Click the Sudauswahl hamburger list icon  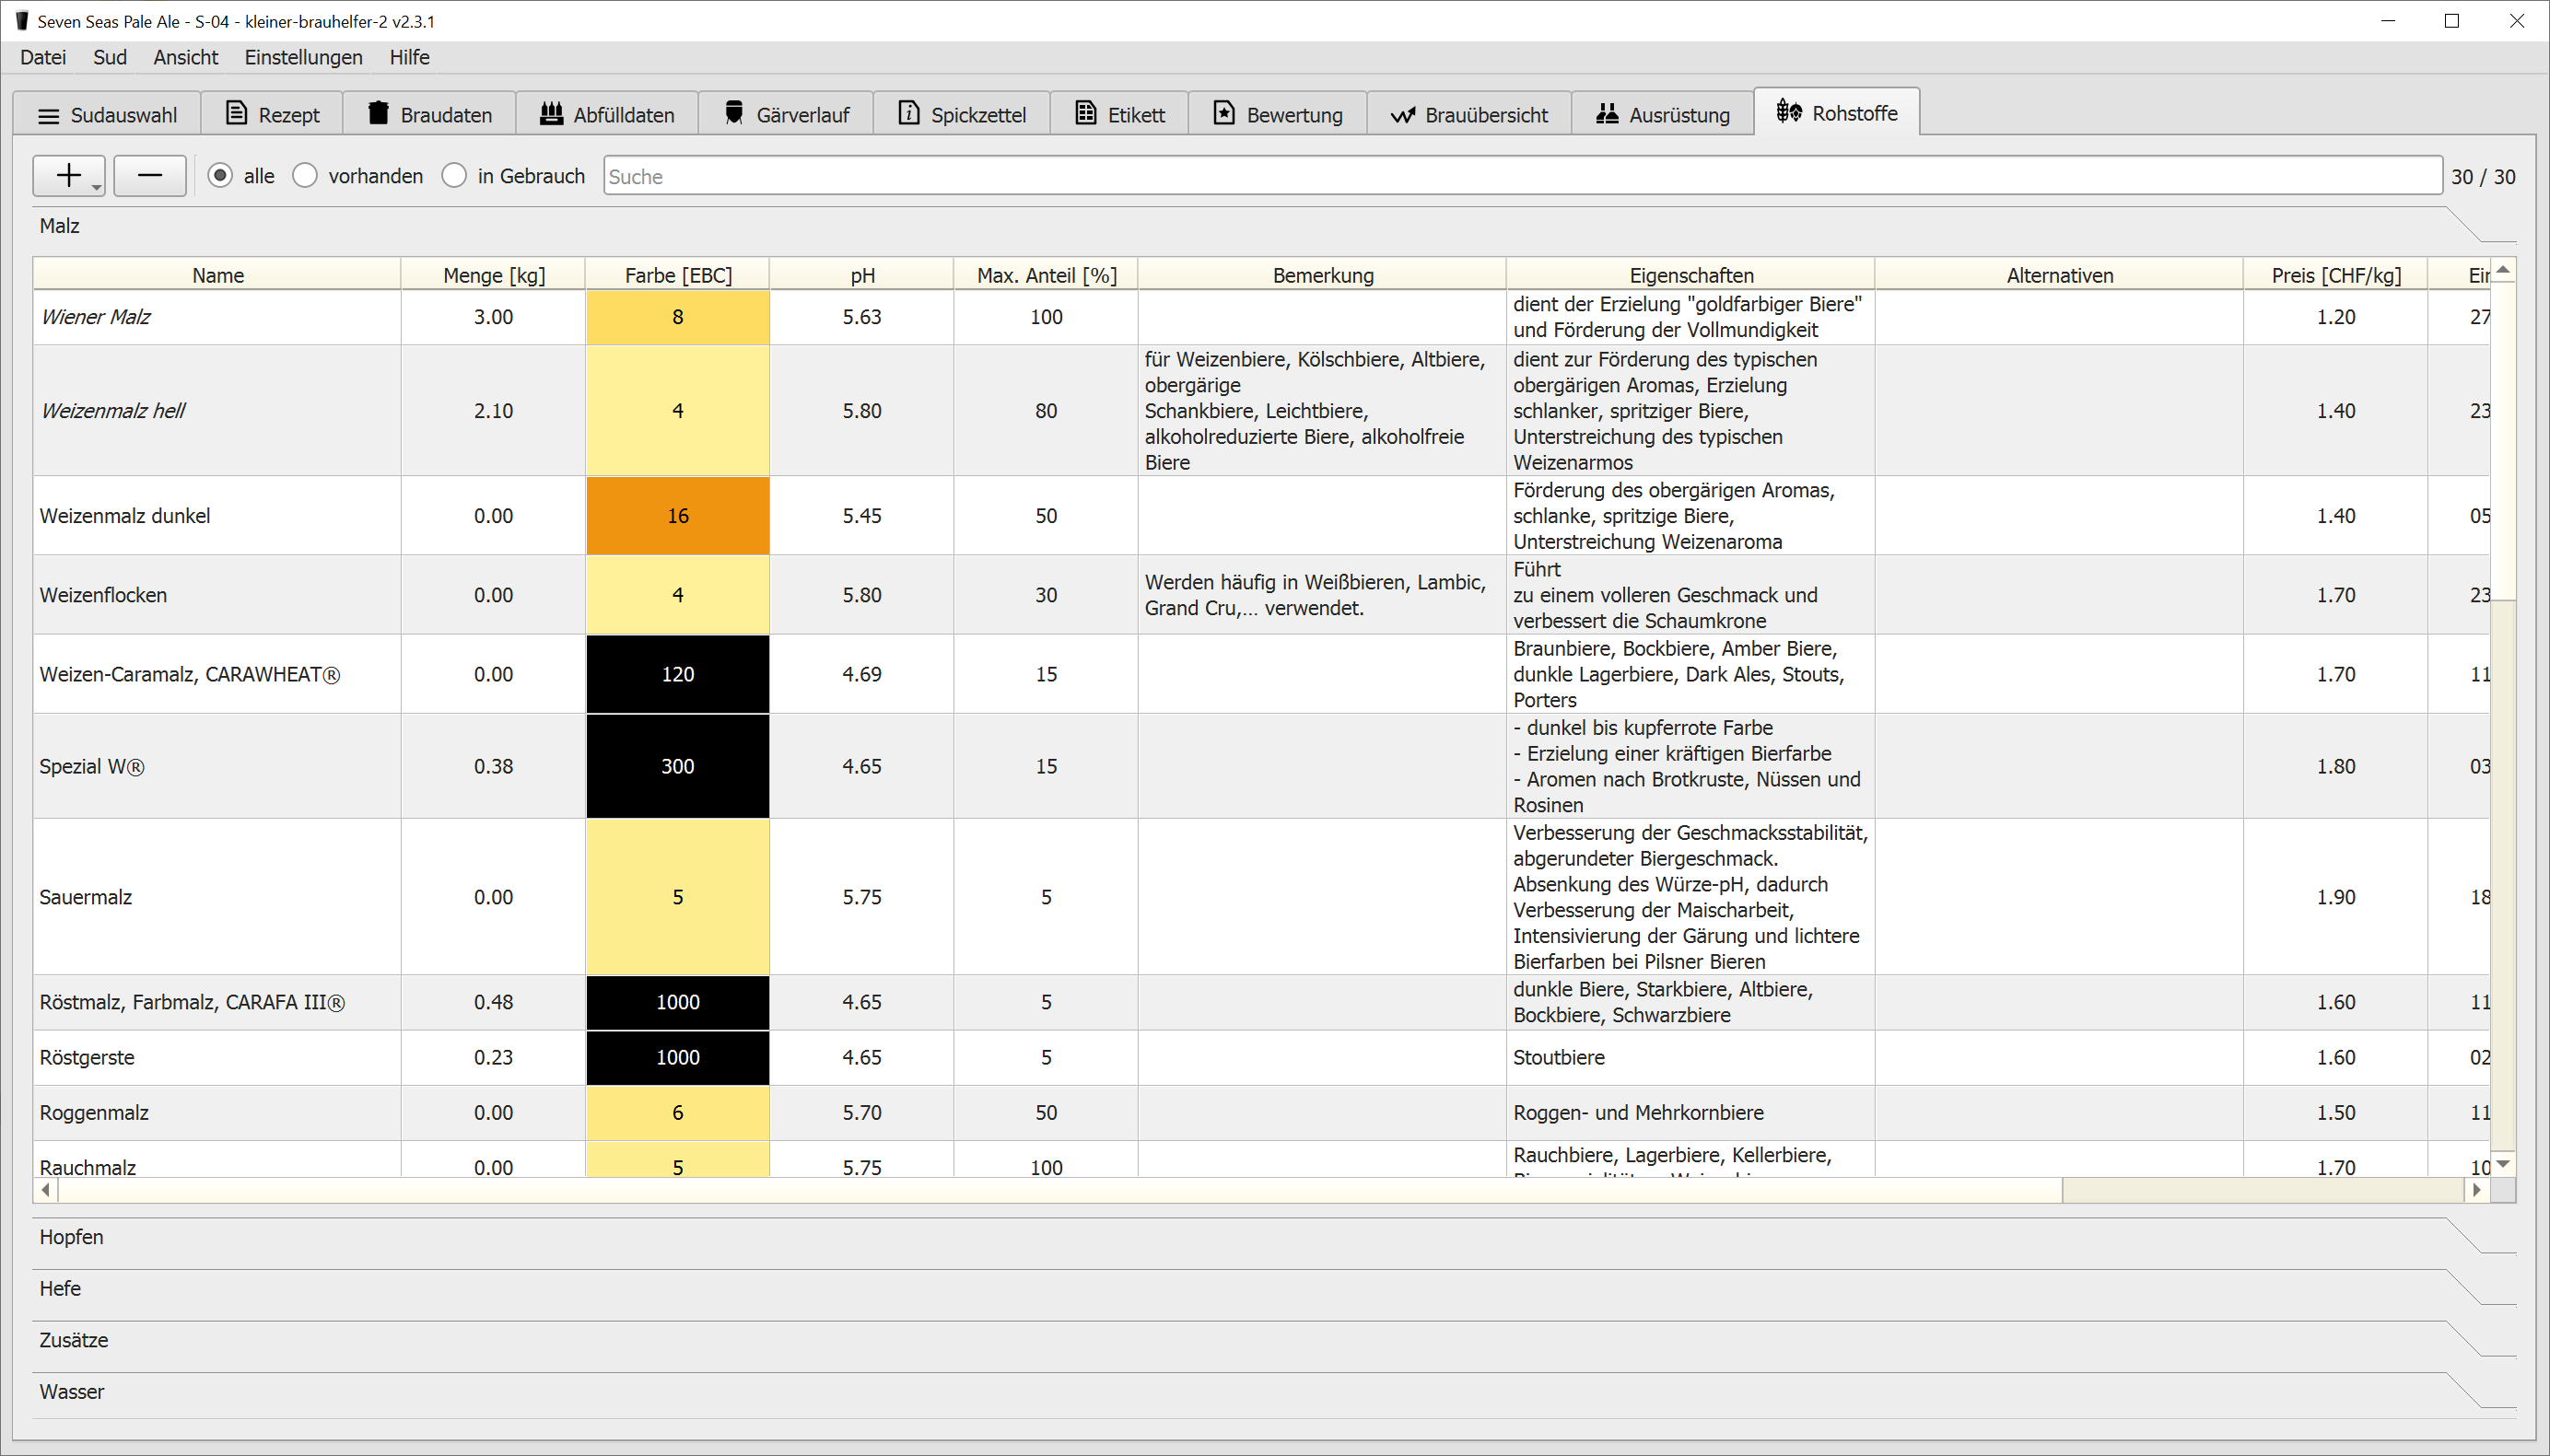[x=48, y=116]
